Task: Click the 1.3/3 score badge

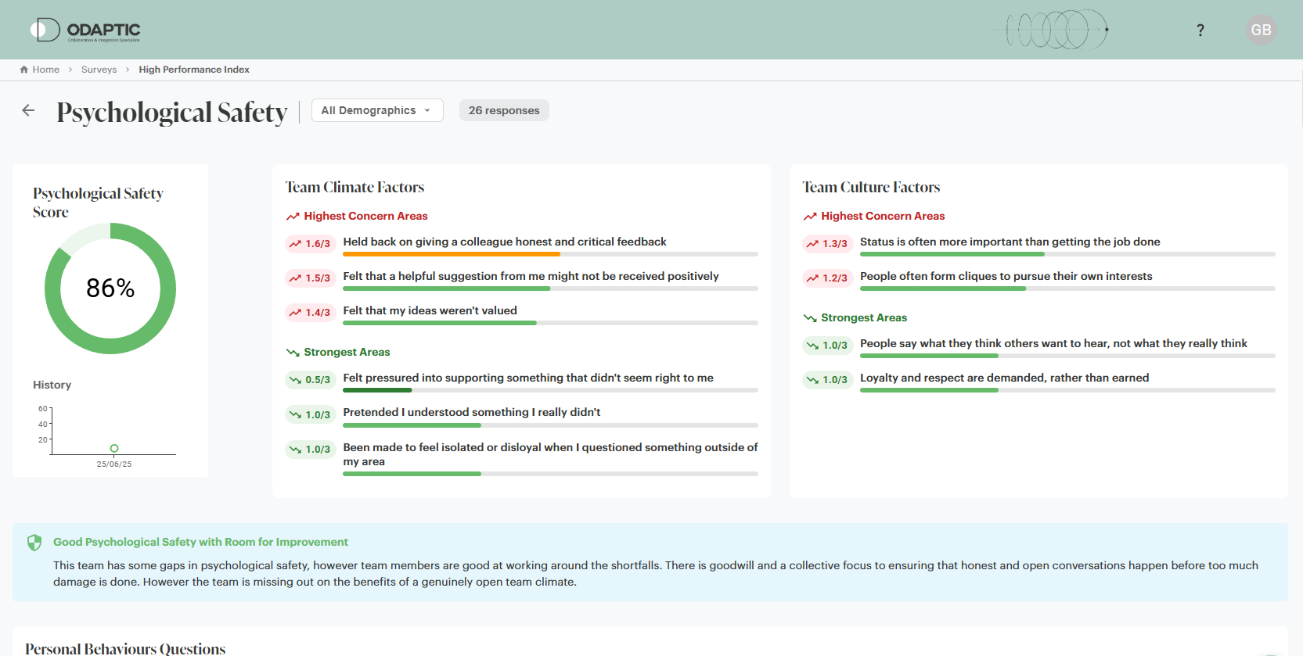Action: (x=827, y=244)
